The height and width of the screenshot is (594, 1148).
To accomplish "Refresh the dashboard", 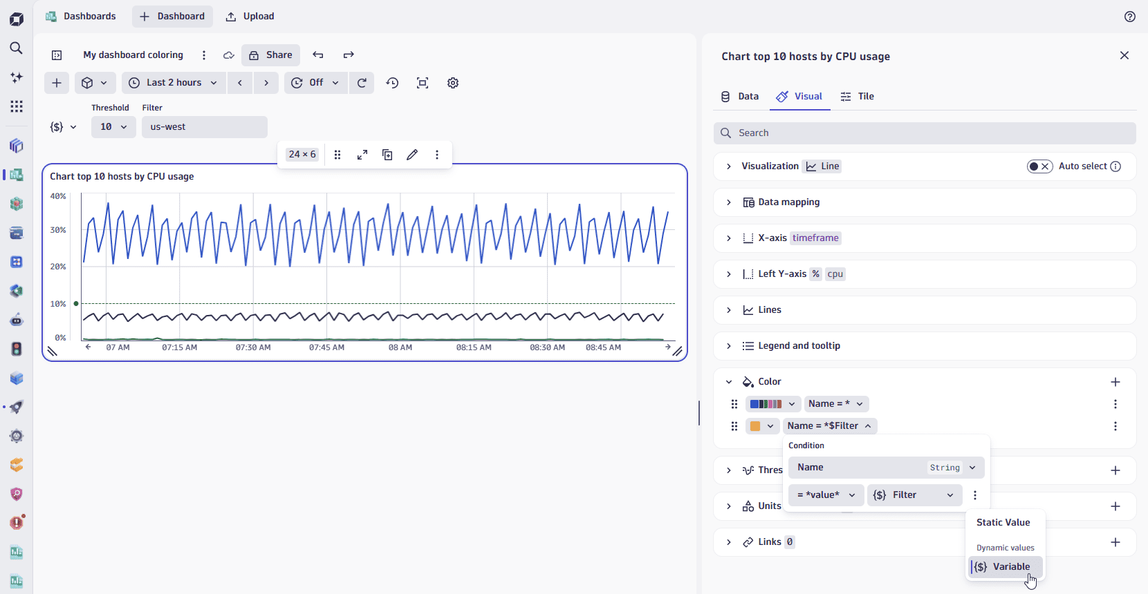I will click(362, 83).
